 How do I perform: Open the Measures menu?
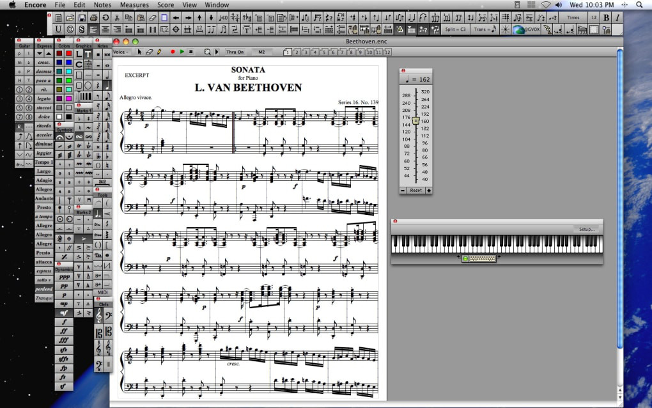(134, 5)
